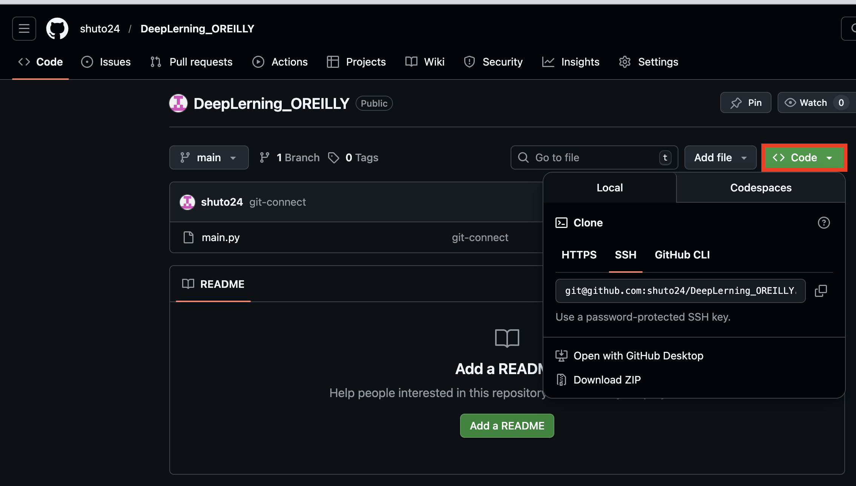Click Download ZIP

click(x=607, y=380)
